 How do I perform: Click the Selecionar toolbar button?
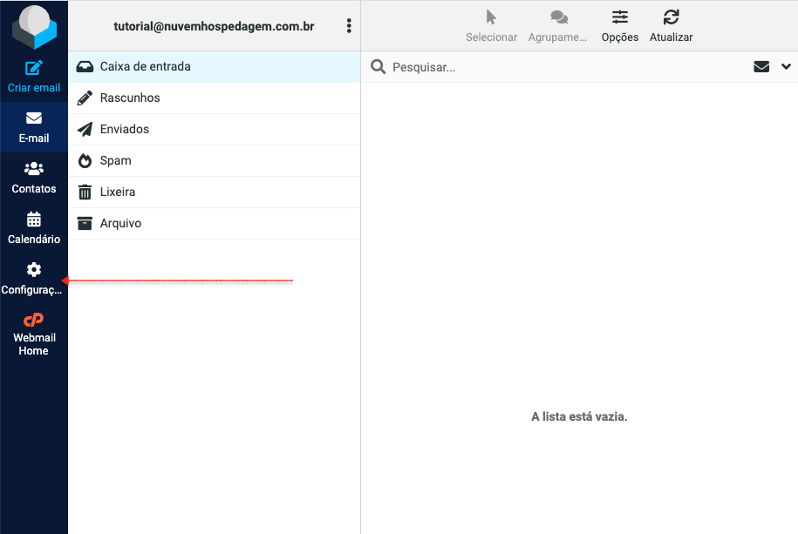[x=491, y=26]
